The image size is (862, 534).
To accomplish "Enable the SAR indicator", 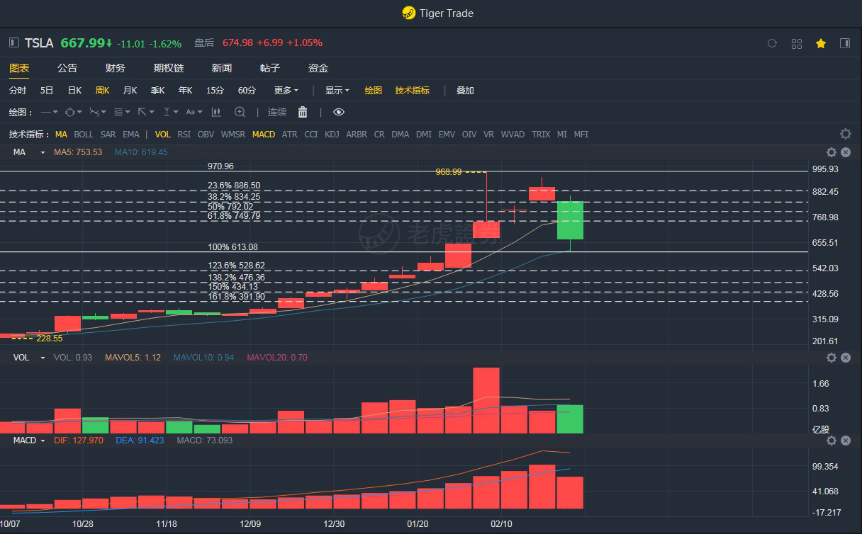I will click(x=108, y=134).
